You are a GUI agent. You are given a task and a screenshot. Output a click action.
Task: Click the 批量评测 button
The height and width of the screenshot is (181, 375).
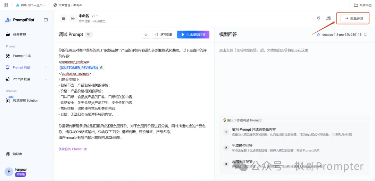[x=354, y=18]
